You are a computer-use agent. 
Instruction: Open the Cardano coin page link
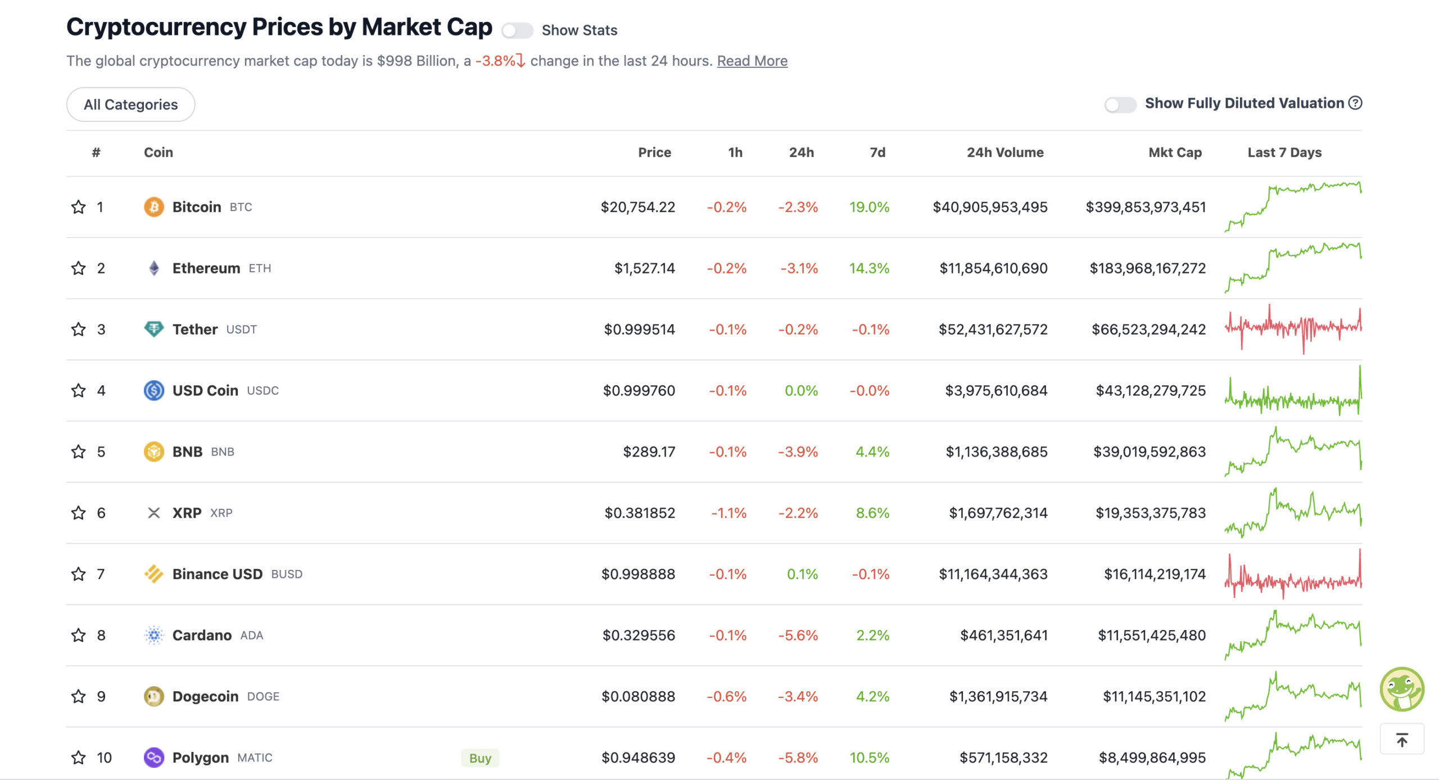click(202, 636)
